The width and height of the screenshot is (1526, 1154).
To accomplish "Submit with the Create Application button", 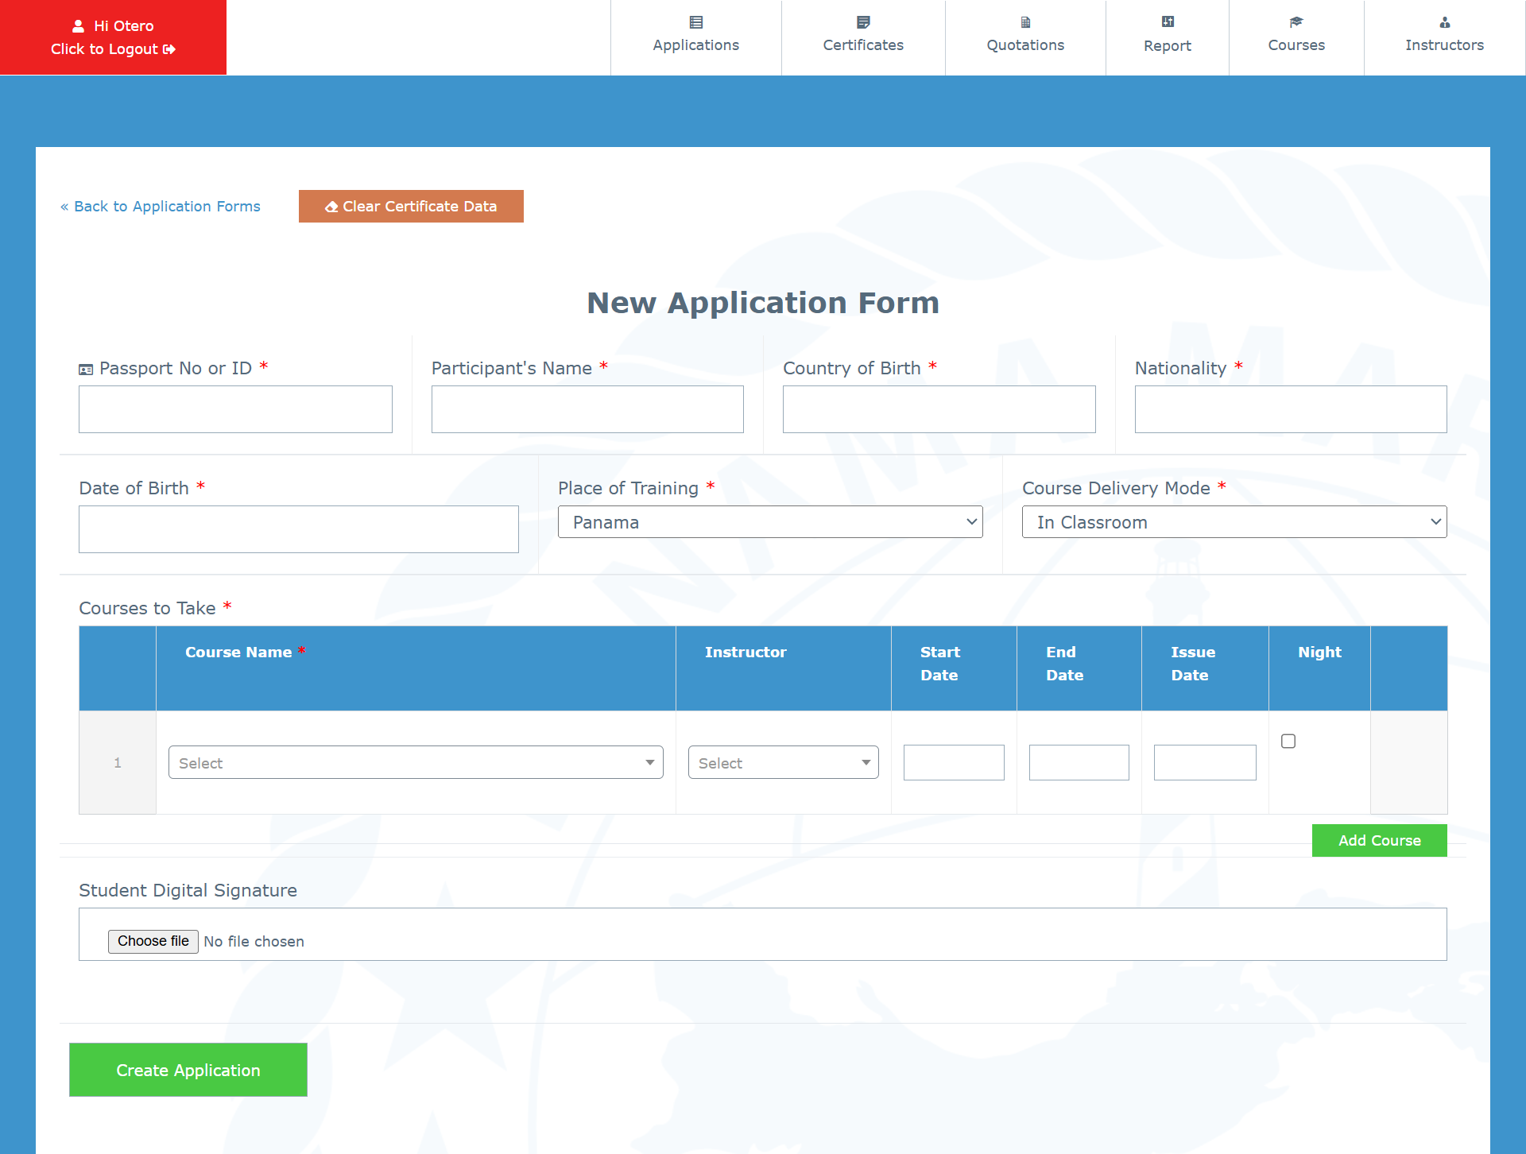I will pos(188,1070).
